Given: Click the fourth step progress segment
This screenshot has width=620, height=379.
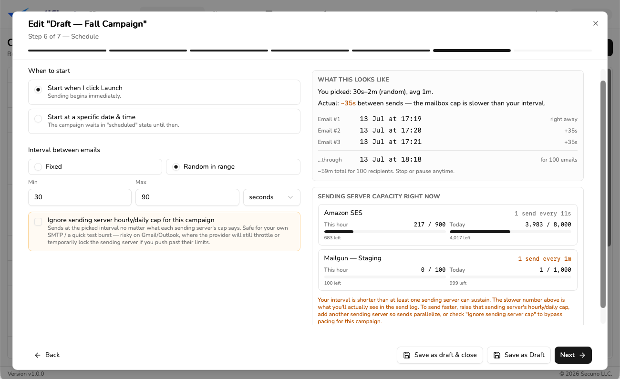Looking at the screenshot, I should (310, 50).
